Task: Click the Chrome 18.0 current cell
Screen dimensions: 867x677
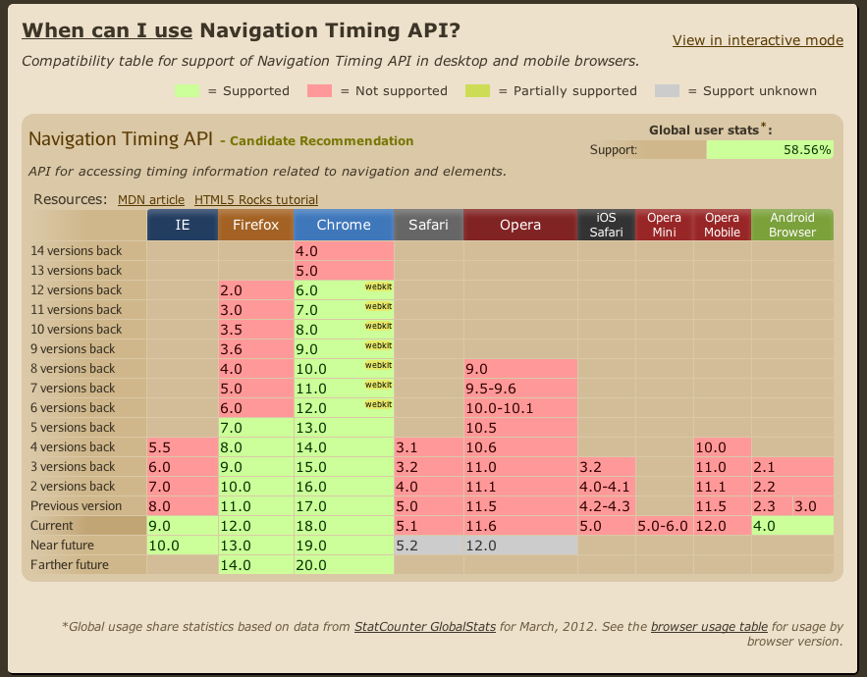Action: tap(344, 526)
